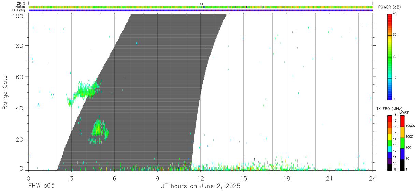Click the NOISE color scale bar
Image resolution: width=419 pixels, height=193 pixels.
[x=402, y=143]
